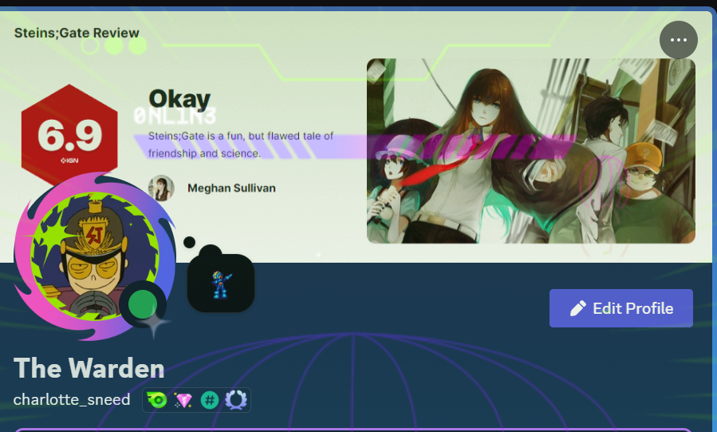The width and height of the screenshot is (717, 432).
Task: Click the Edit Profile button
Action: point(621,308)
